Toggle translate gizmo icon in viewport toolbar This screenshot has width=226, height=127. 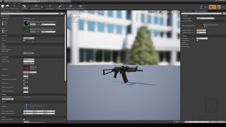(149, 12)
